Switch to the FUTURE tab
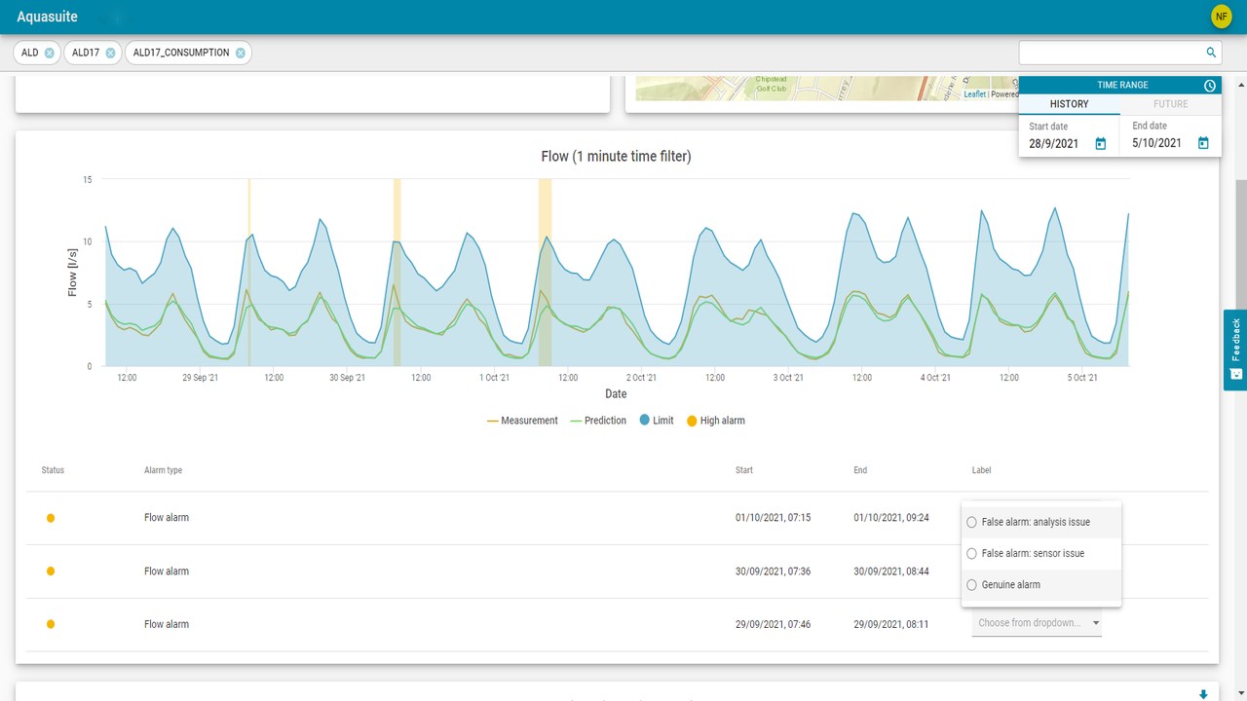This screenshot has width=1247, height=701. pos(1170,104)
